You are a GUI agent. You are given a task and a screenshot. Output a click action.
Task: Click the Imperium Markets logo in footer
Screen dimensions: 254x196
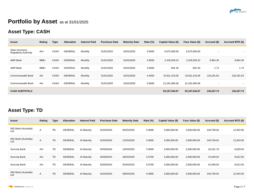coord(20,187)
